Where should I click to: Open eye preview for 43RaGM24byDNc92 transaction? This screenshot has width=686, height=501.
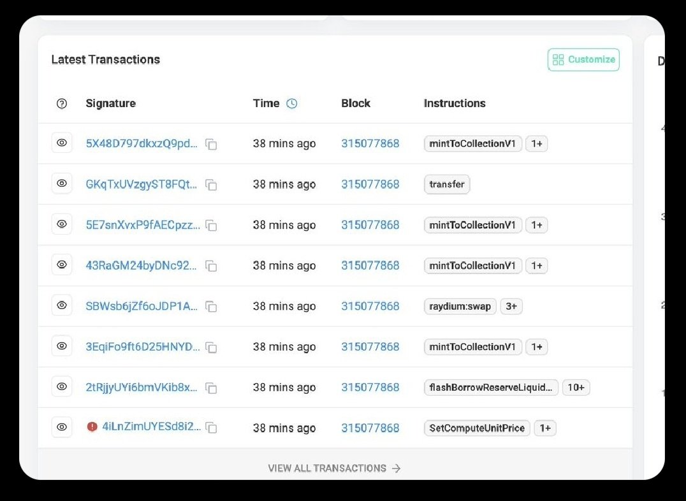pyautogui.click(x=62, y=265)
